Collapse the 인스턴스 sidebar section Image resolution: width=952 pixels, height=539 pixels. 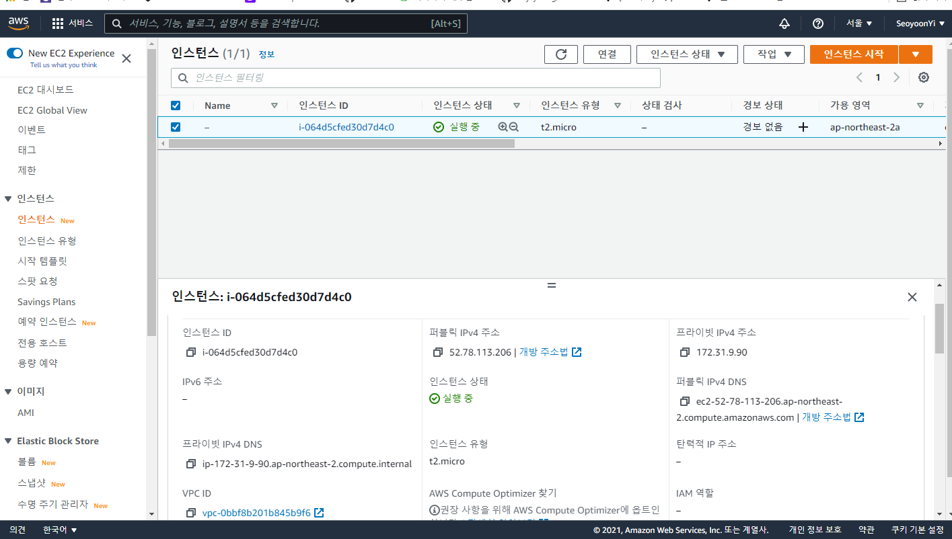coord(8,199)
